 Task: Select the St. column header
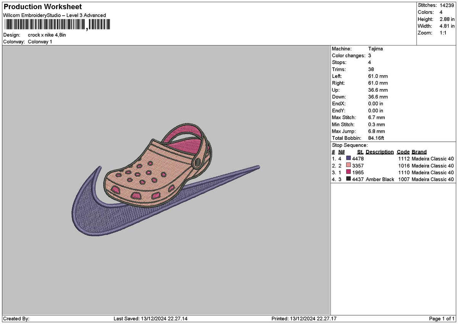tap(360, 152)
